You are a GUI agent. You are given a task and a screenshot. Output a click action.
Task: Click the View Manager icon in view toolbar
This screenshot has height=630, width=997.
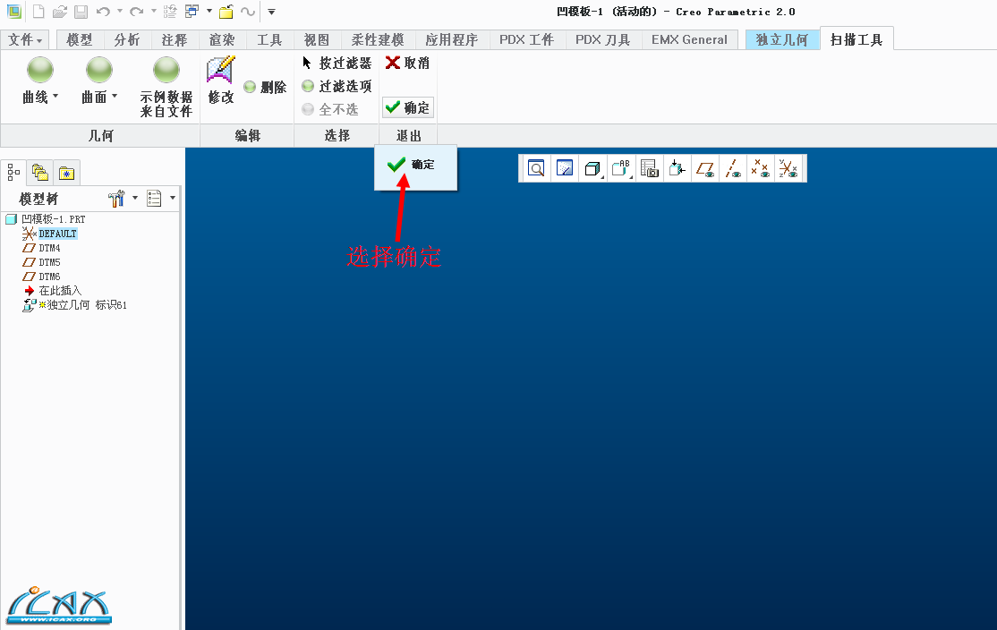point(649,168)
